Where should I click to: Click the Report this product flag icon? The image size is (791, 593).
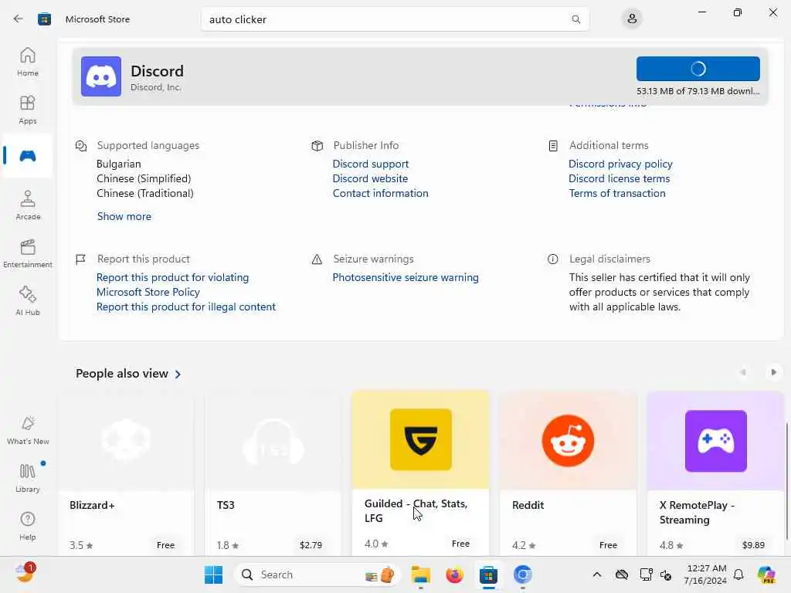point(80,259)
